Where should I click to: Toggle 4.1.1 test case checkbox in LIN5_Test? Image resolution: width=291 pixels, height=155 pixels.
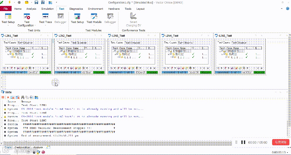point(227,57)
